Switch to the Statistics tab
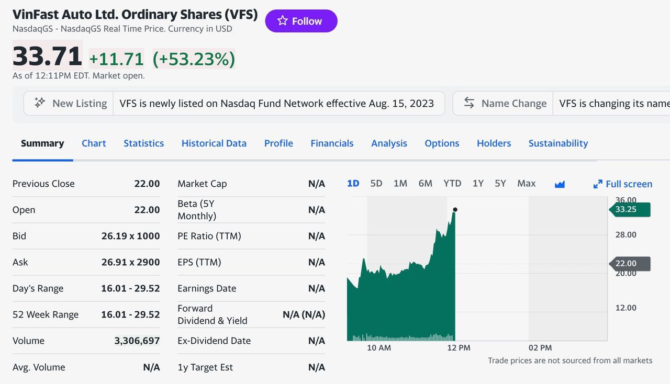670x384 pixels. 143,143
